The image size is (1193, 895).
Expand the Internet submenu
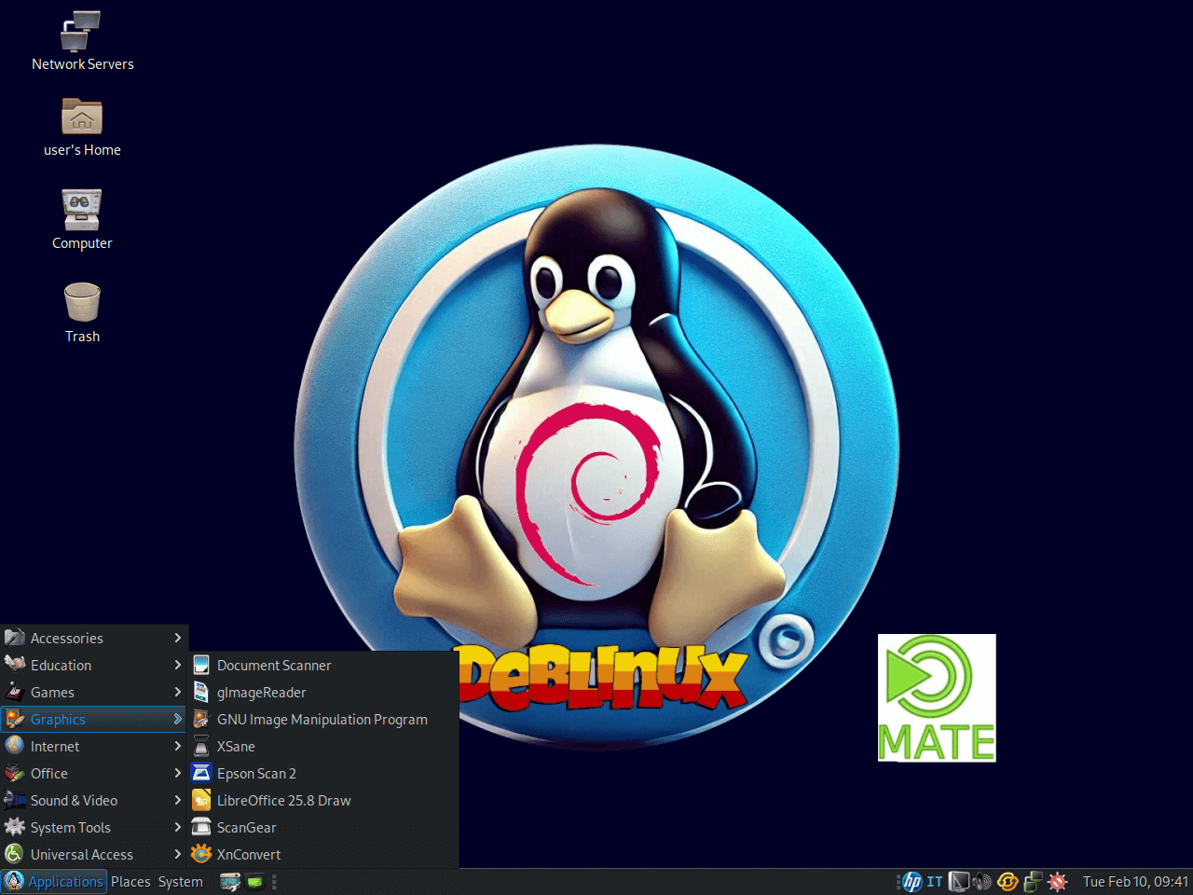93,746
